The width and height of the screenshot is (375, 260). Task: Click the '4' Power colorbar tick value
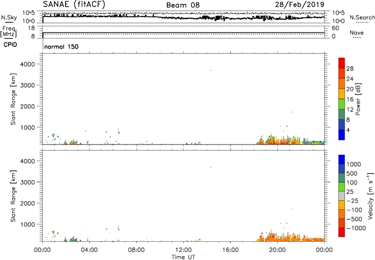click(x=348, y=130)
